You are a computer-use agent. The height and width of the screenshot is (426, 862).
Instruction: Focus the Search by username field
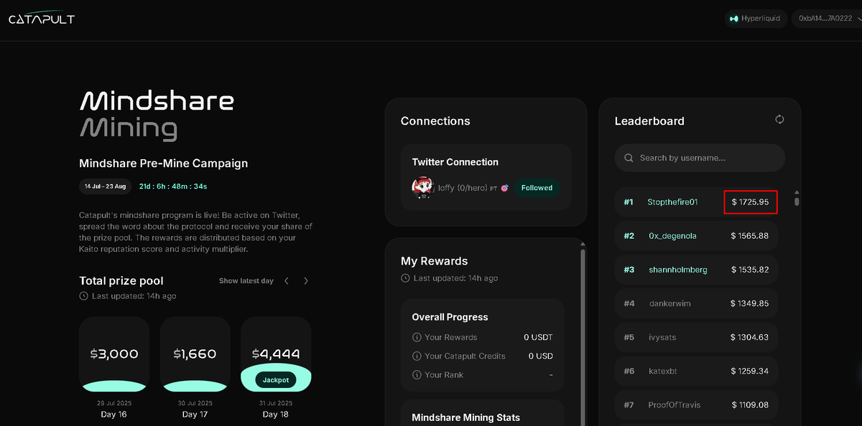[700, 158]
